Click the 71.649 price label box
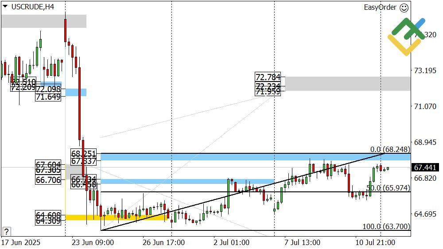 (48, 97)
